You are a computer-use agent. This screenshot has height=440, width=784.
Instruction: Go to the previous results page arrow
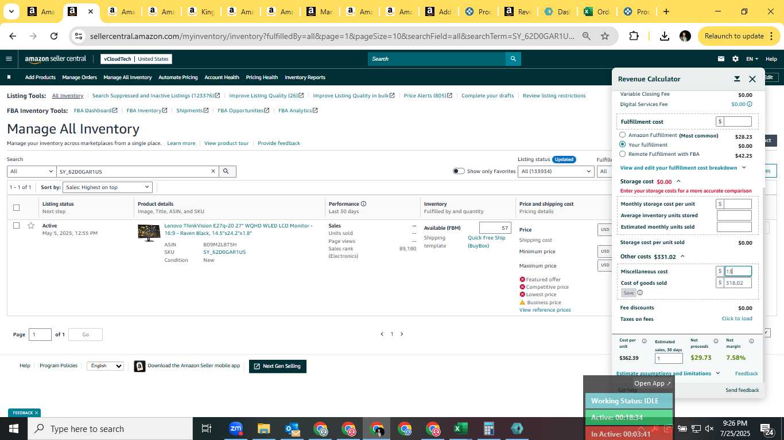(x=382, y=334)
